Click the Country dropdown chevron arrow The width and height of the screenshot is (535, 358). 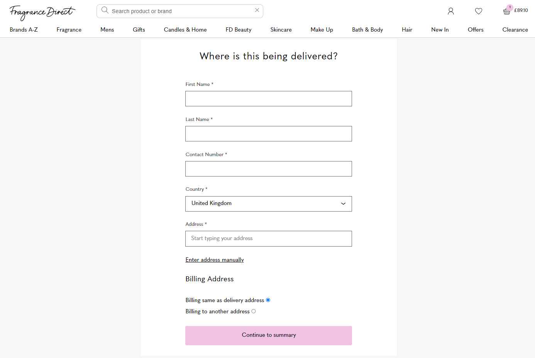point(343,203)
